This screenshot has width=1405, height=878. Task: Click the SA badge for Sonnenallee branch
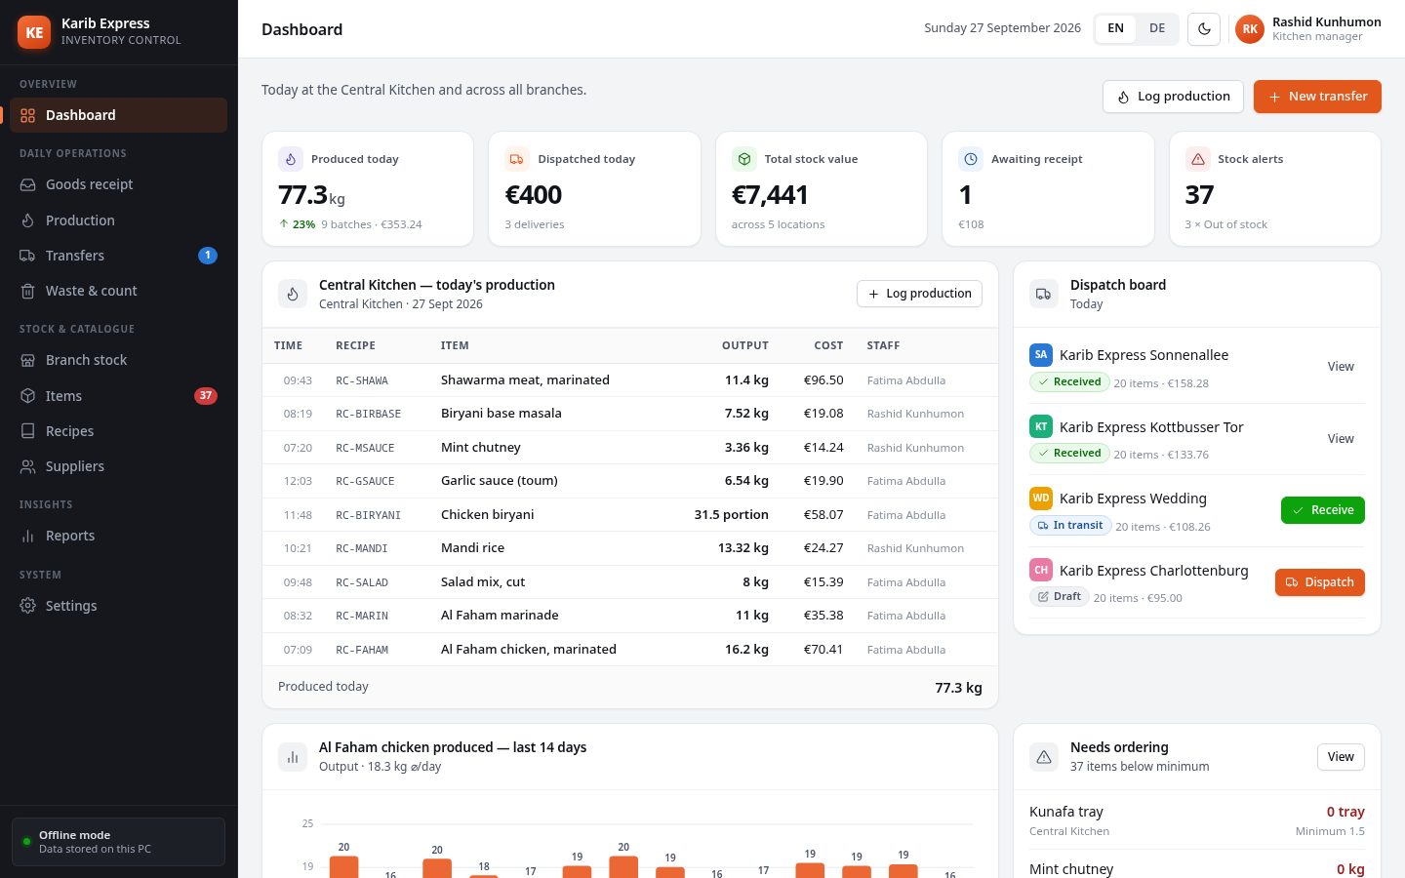1041,355
